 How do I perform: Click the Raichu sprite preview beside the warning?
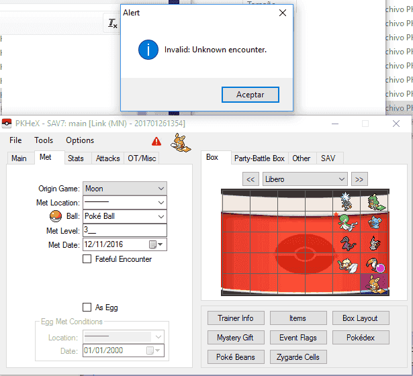click(181, 143)
